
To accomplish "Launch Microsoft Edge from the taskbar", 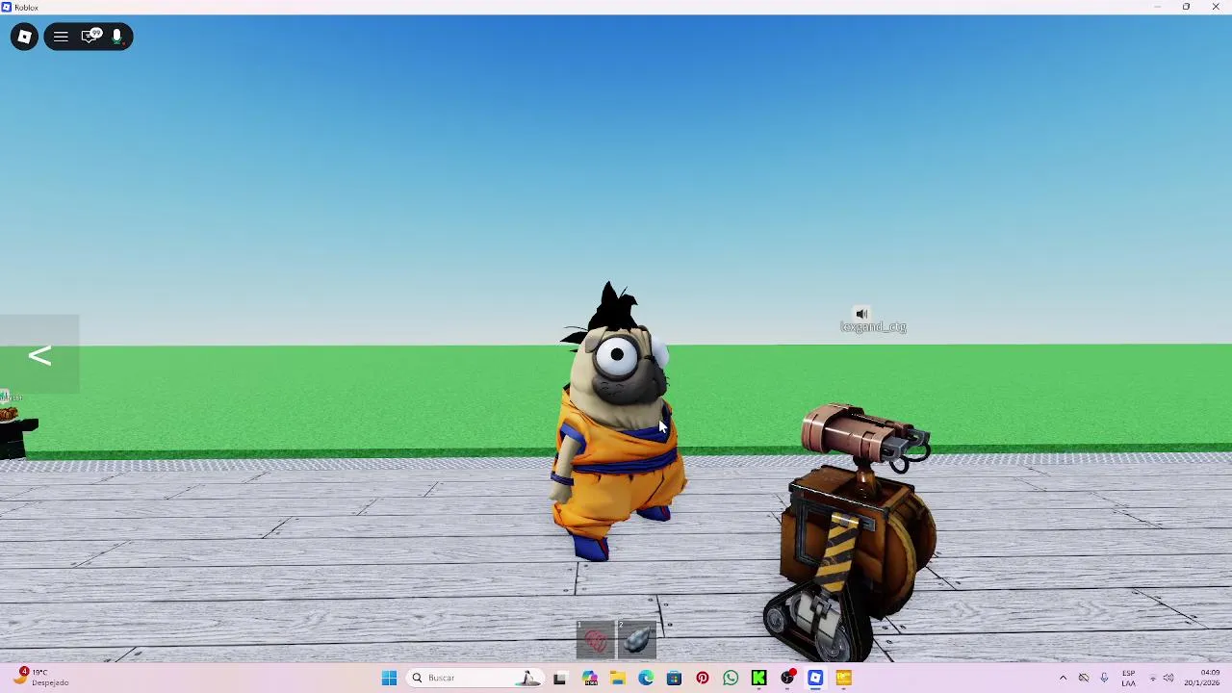I will (x=646, y=678).
